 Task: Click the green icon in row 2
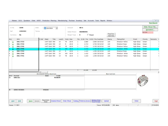tap(13, 44)
